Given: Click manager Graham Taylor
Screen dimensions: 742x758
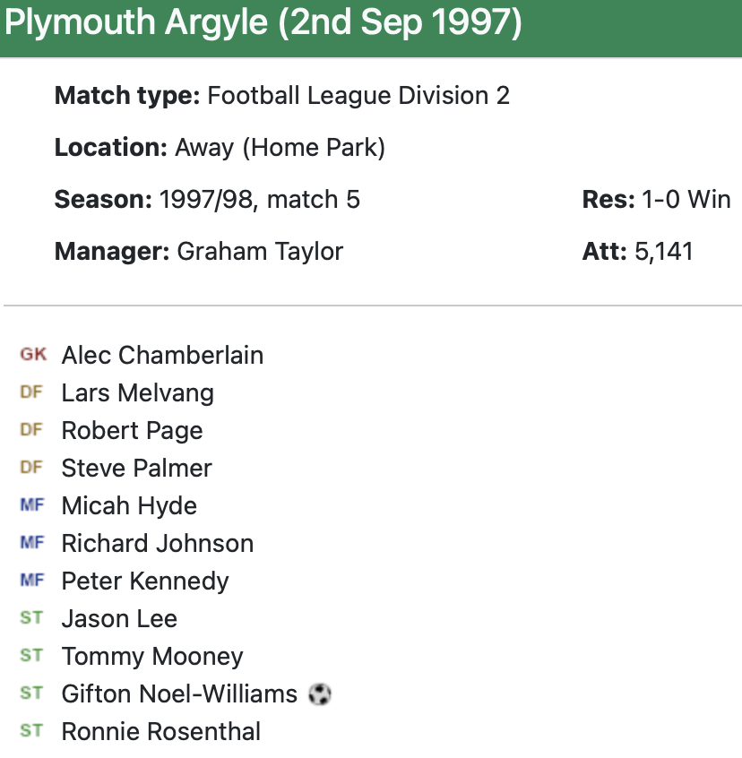Looking at the screenshot, I should coord(260,251).
